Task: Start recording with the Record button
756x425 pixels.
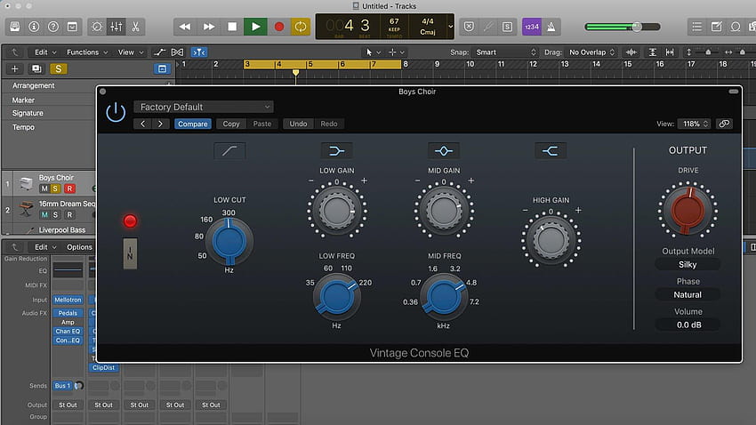Action: 278,27
